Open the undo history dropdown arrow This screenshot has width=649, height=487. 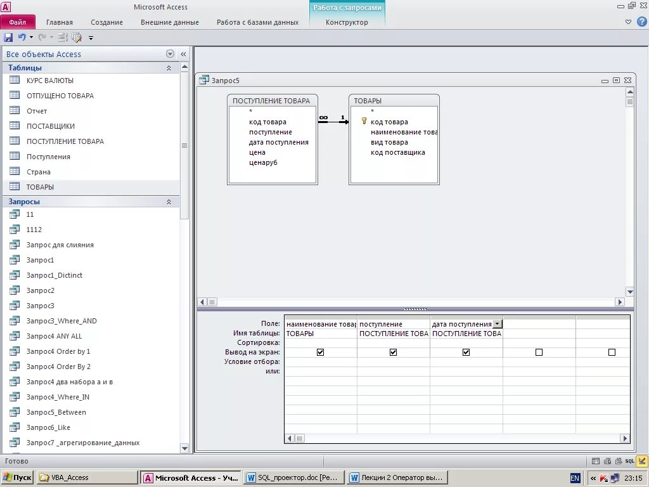(31, 37)
